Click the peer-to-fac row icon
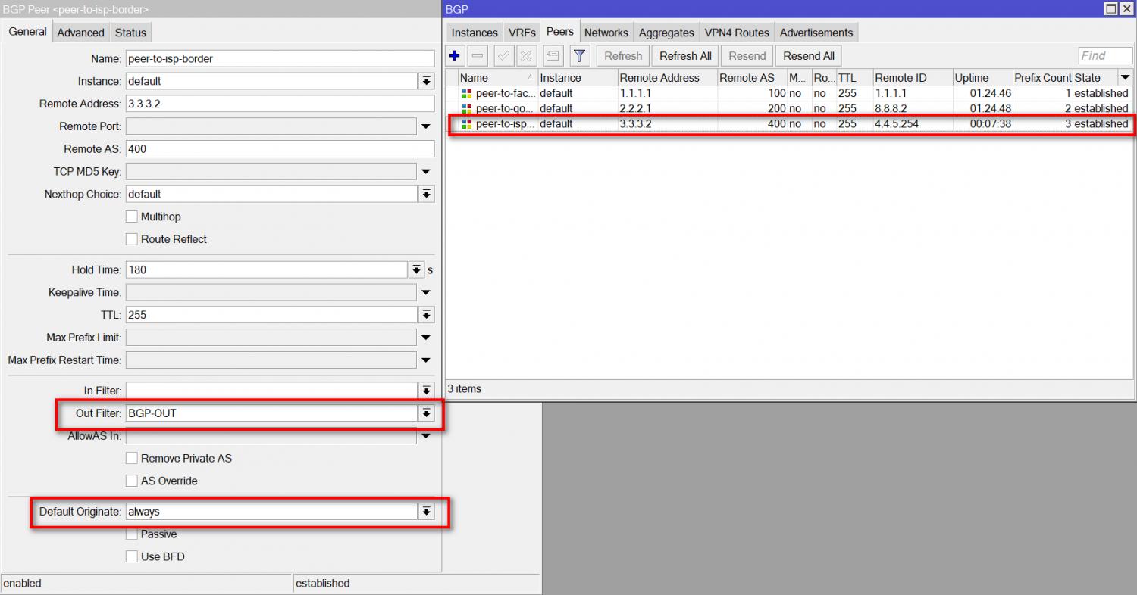 [x=466, y=93]
